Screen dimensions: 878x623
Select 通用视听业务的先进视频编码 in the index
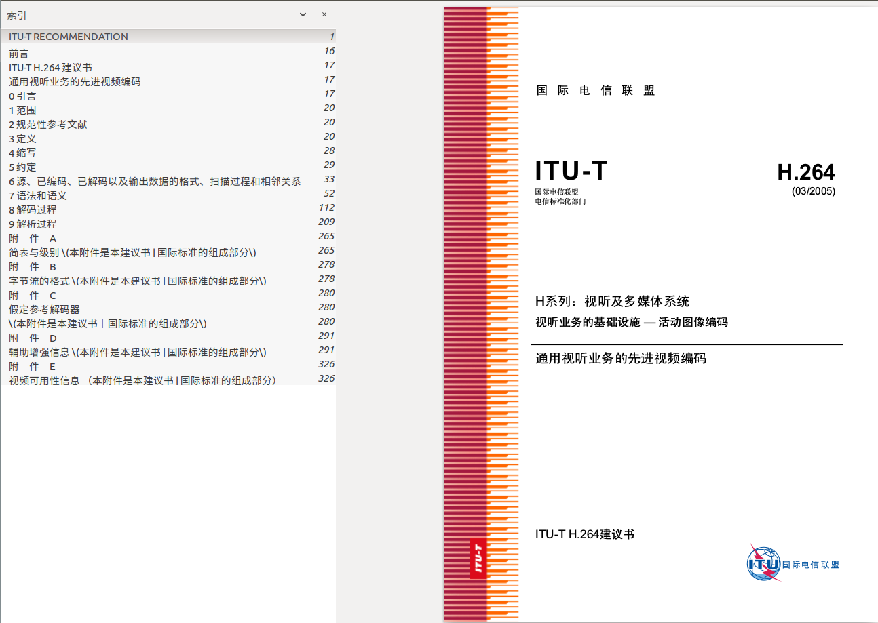click(x=72, y=81)
